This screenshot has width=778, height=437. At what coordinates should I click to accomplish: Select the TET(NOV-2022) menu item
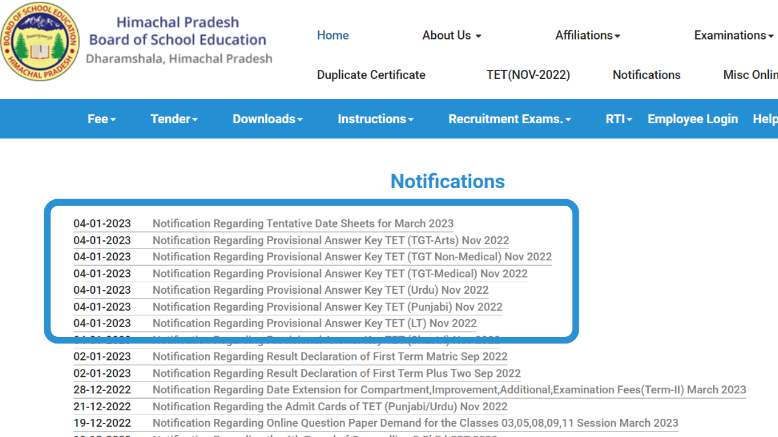click(x=528, y=75)
